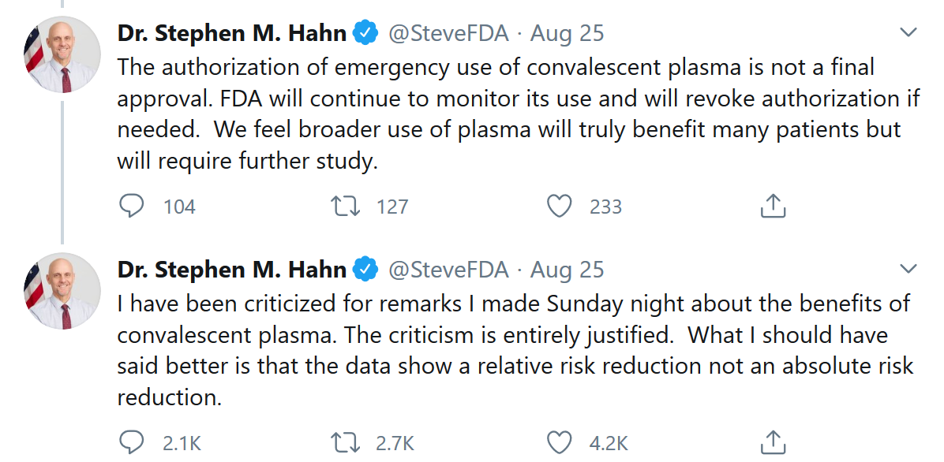Viewport: 944px width, 462px height.
Task: Open options menu for the first tweet
Action: point(908,33)
